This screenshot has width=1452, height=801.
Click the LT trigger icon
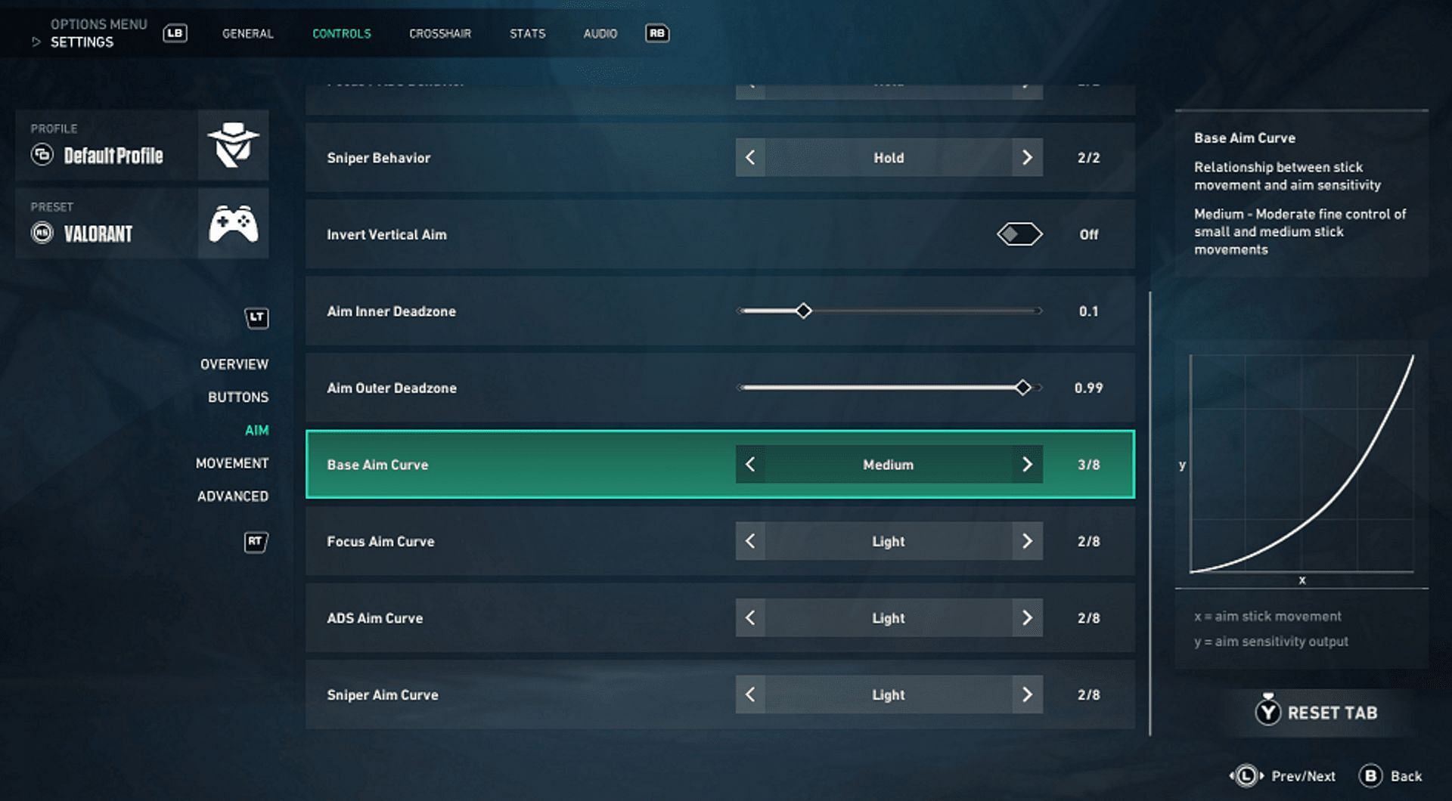pos(256,318)
